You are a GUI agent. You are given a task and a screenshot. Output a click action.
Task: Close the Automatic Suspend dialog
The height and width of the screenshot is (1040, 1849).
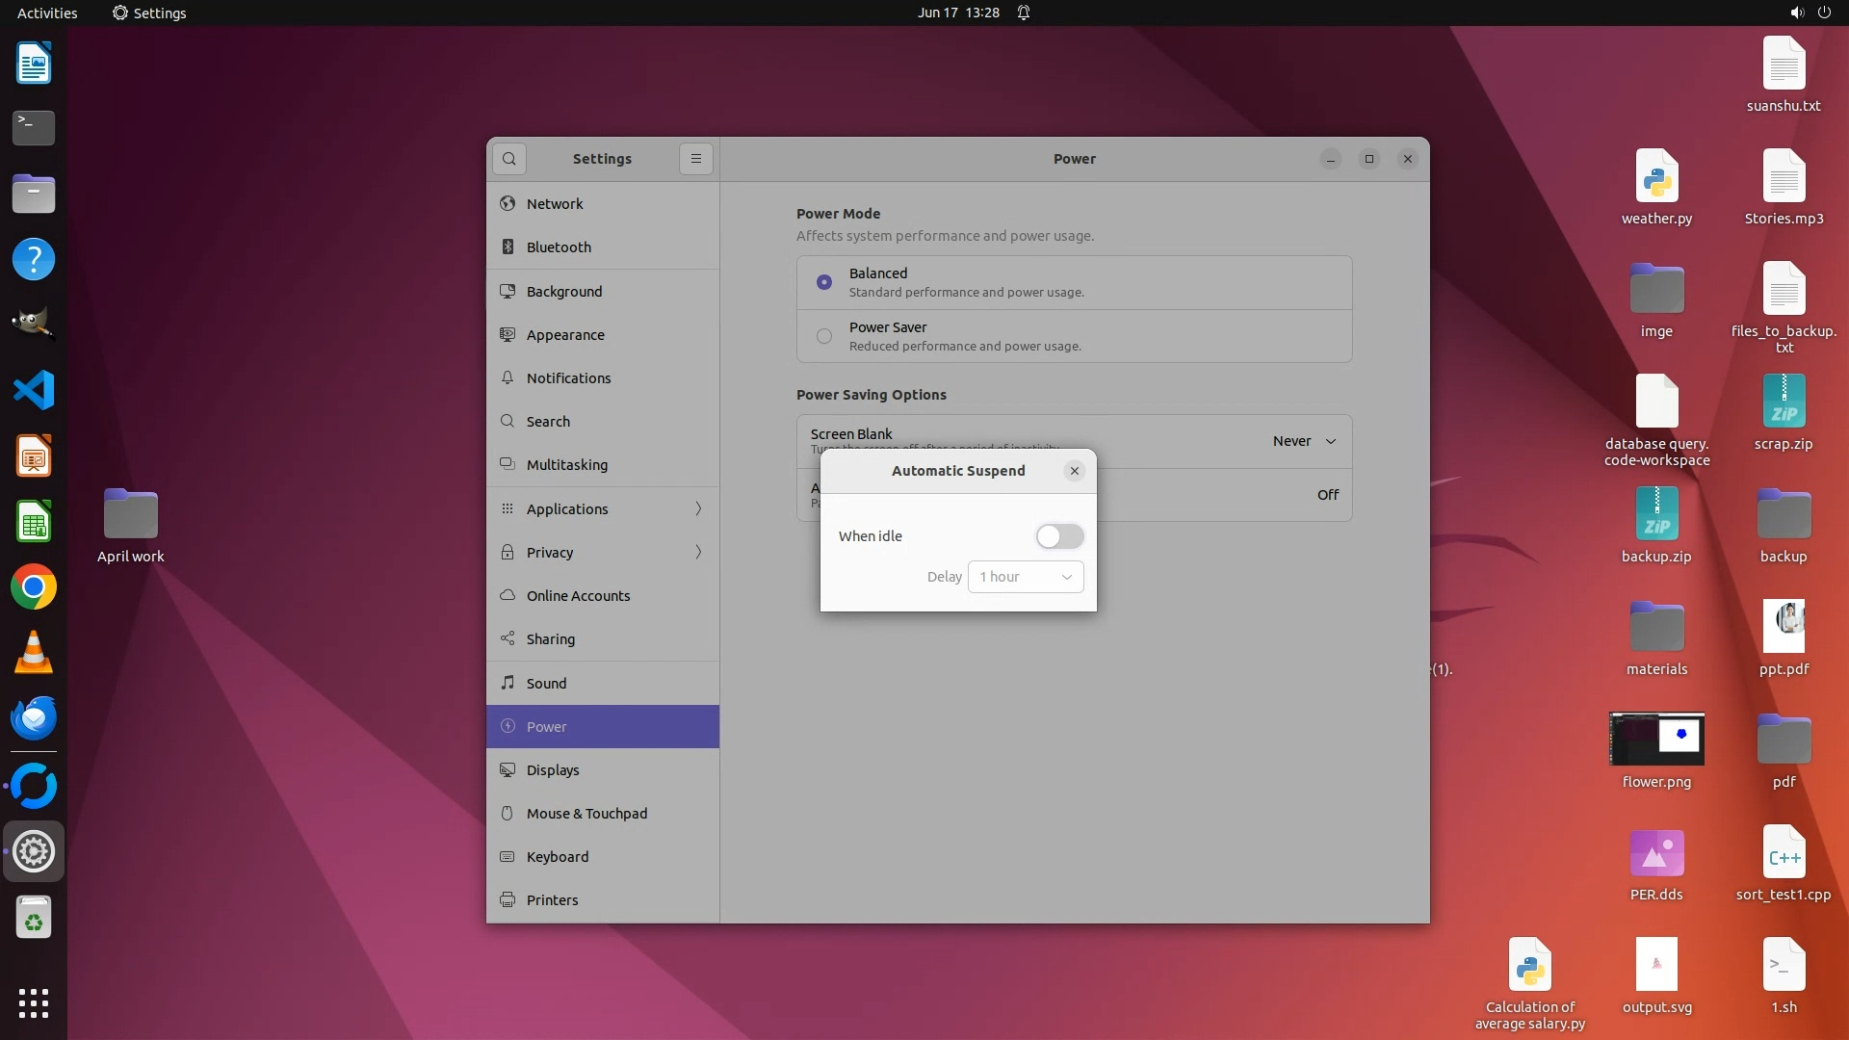tap(1075, 471)
